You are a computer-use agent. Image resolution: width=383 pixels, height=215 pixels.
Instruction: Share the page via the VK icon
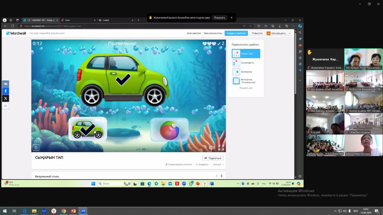(5, 84)
